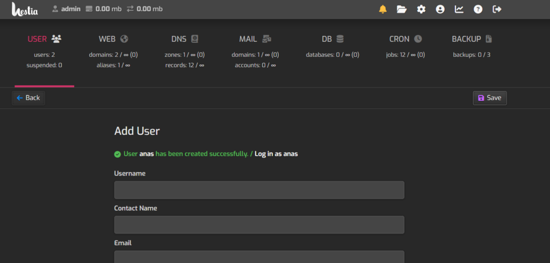Open the notifications bell icon
550x263 pixels.
click(x=382, y=9)
